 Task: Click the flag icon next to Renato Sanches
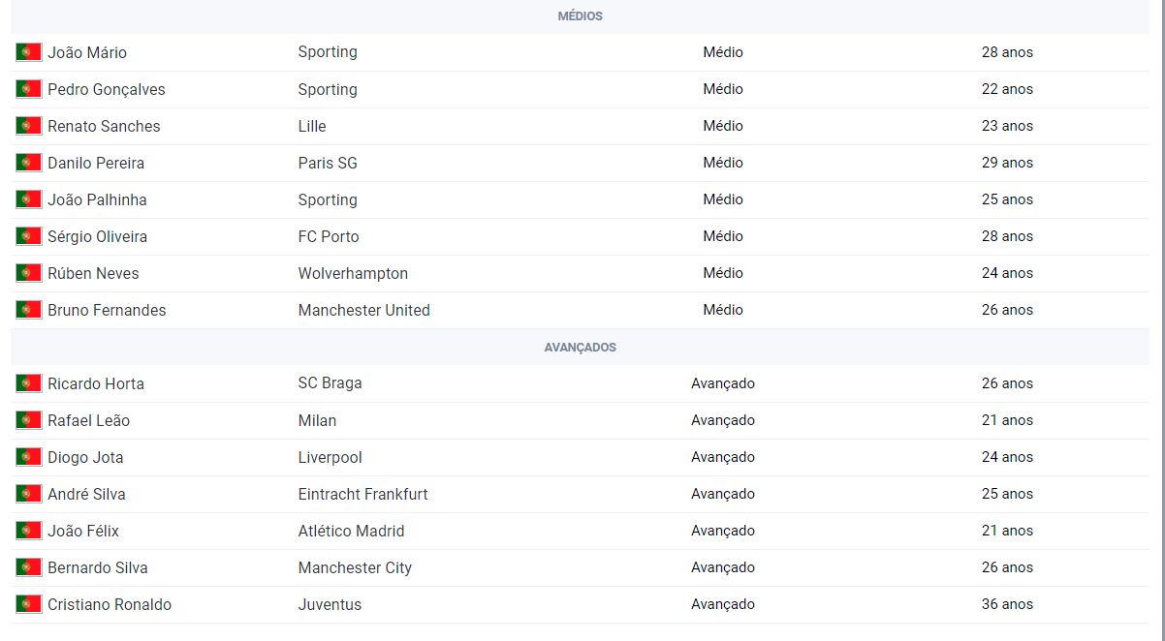29,126
